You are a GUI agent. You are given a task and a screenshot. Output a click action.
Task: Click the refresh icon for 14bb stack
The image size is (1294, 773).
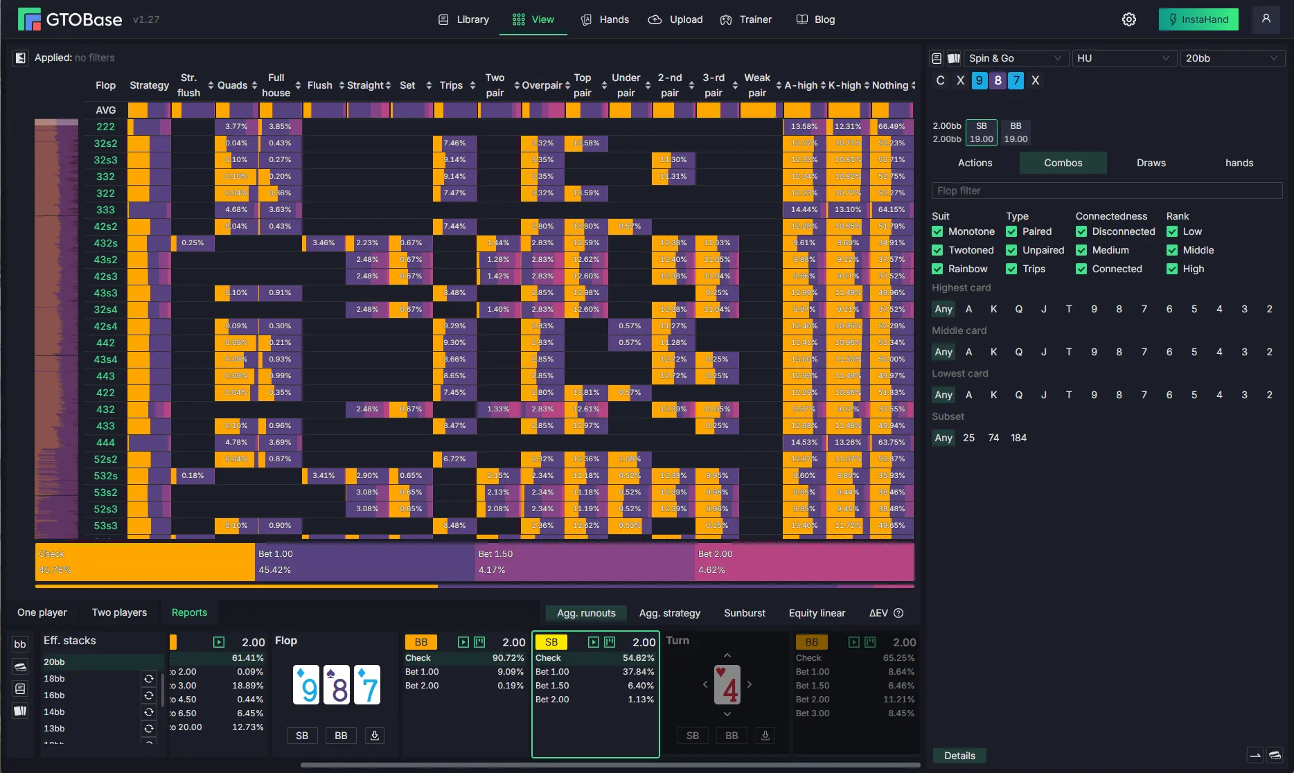click(148, 712)
